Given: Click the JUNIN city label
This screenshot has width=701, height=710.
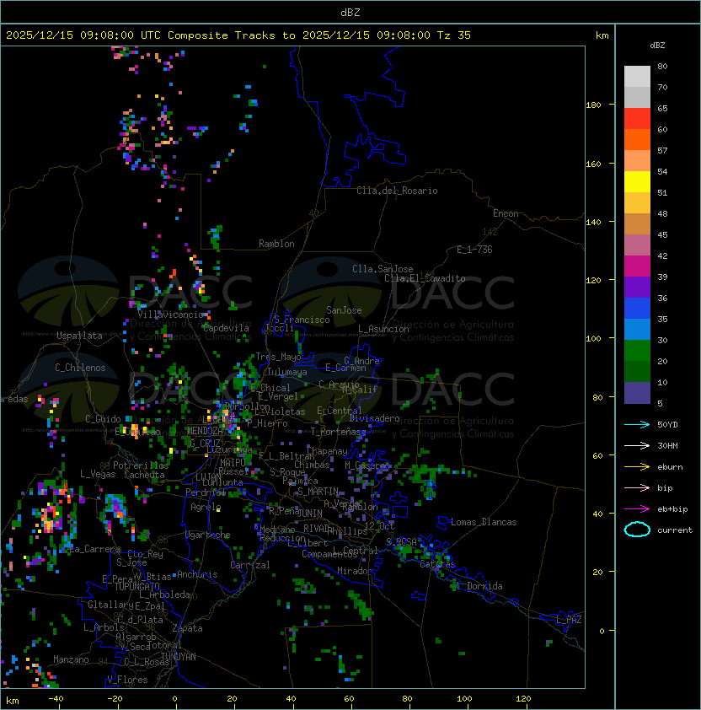Looking at the screenshot, I should [x=310, y=514].
